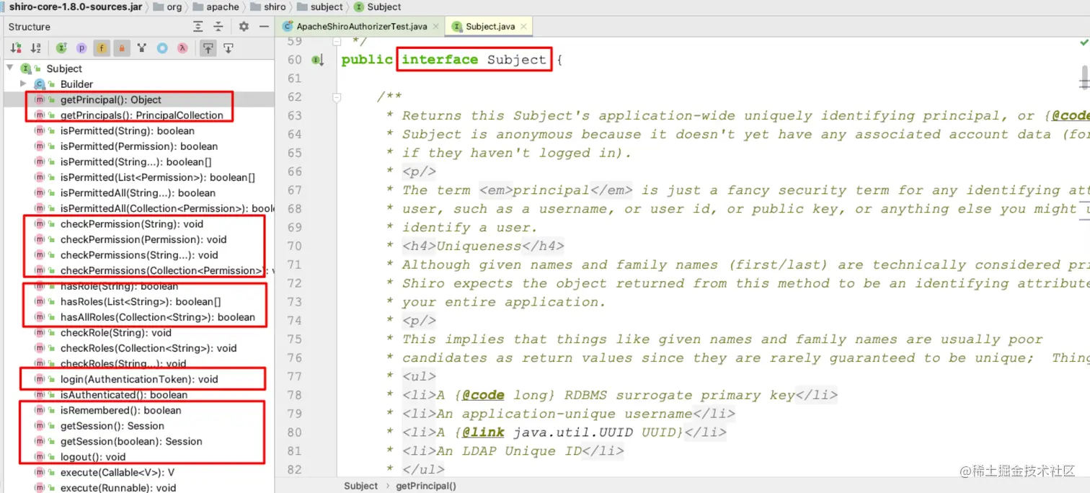Close the ApacheShiroAuthorizerTest.java tab

435,27
